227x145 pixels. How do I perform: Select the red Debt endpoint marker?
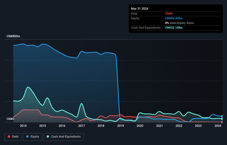coord(222,122)
